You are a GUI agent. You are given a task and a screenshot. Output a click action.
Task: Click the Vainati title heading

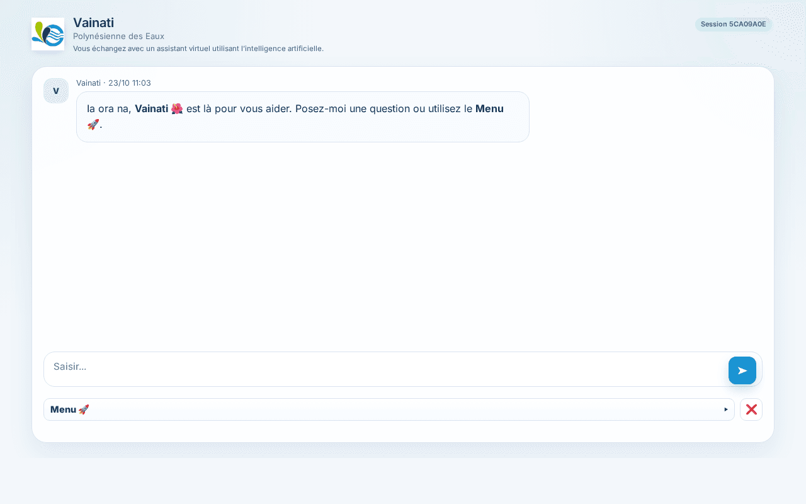(93, 23)
